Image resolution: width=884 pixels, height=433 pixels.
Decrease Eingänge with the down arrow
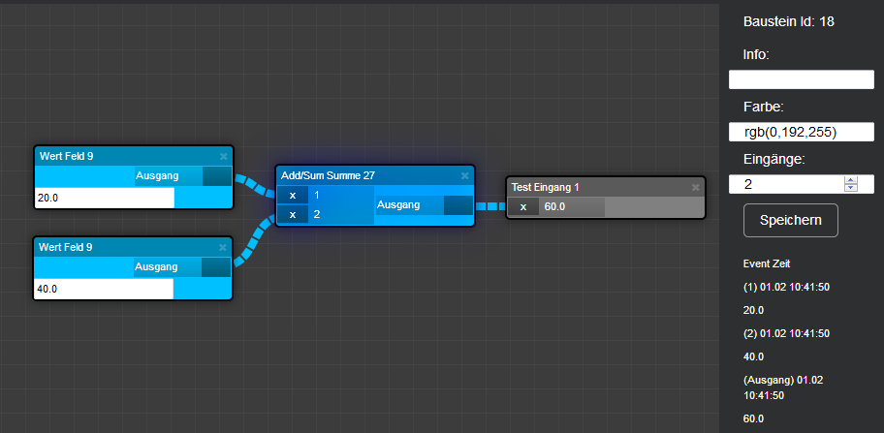coord(851,188)
